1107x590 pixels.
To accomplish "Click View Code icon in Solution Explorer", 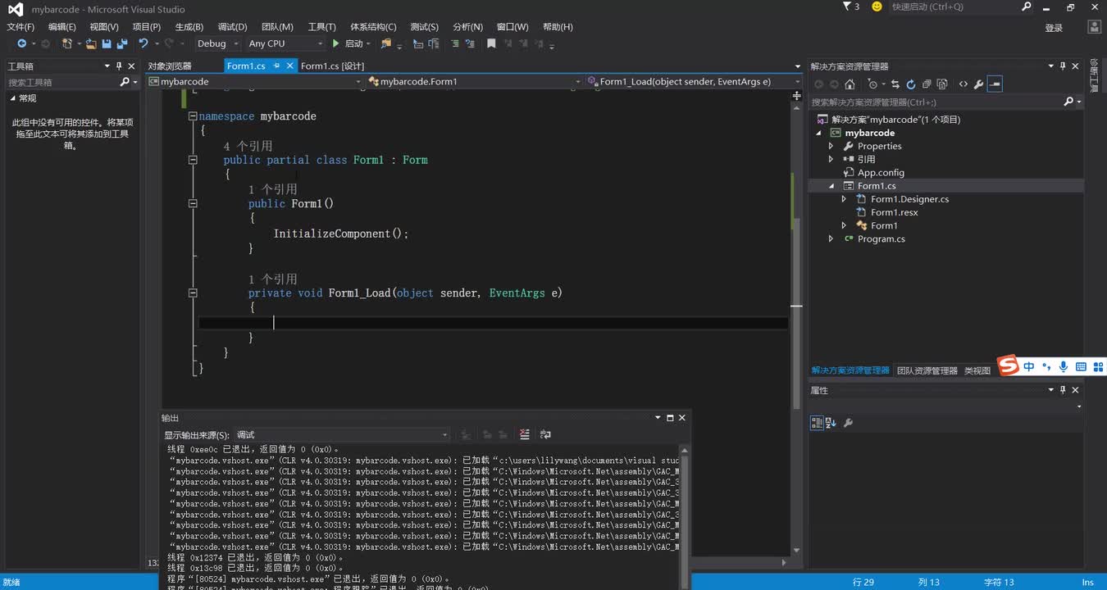I will pyautogui.click(x=963, y=84).
